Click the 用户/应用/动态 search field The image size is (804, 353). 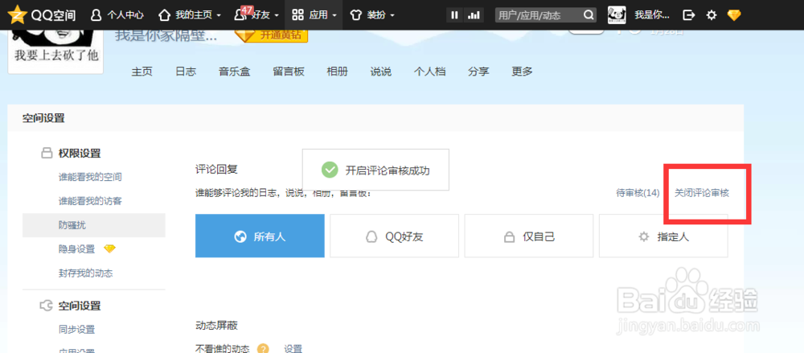click(536, 14)
